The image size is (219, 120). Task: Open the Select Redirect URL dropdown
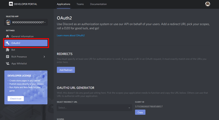point(94,108)
